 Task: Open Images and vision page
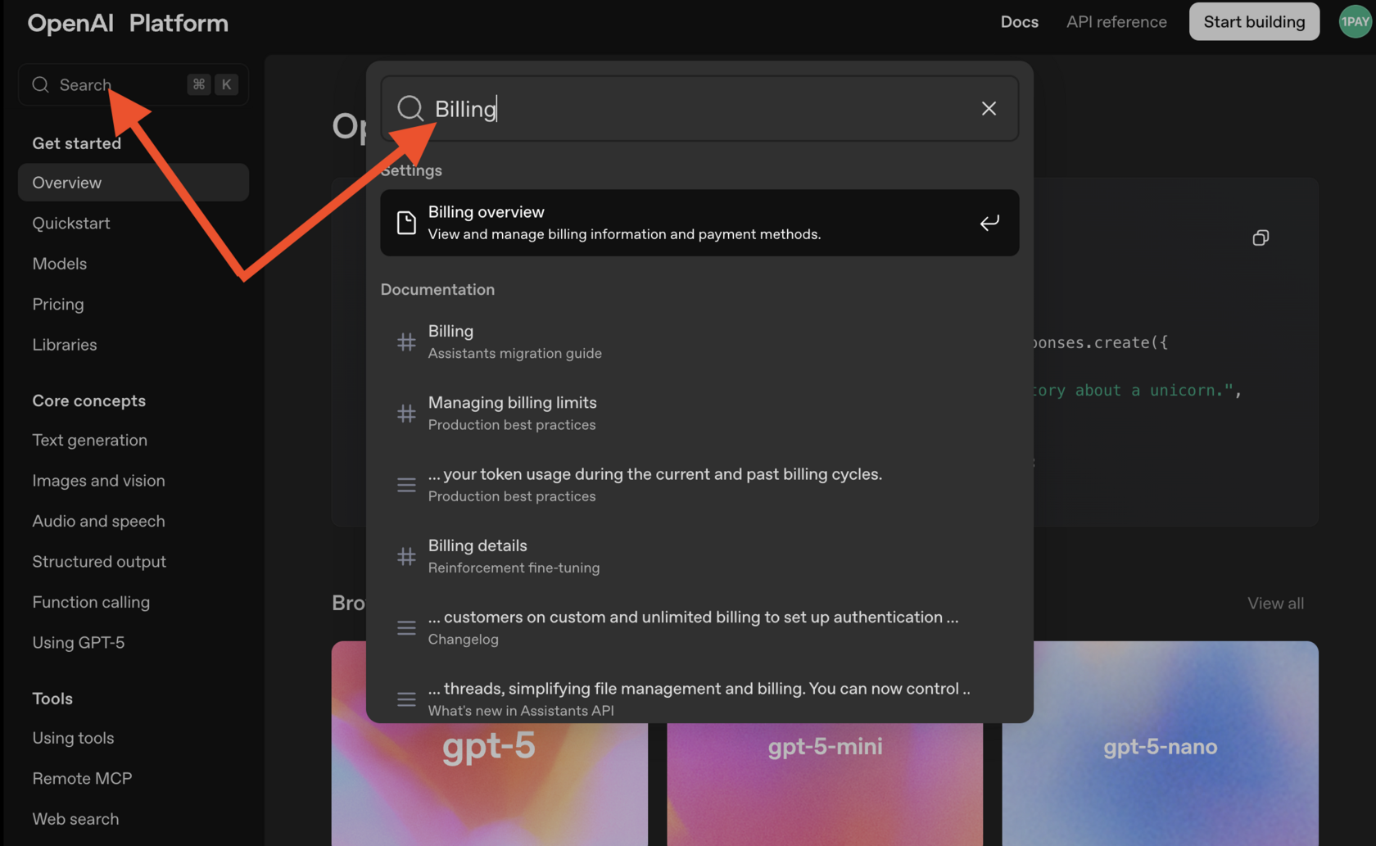98,481
